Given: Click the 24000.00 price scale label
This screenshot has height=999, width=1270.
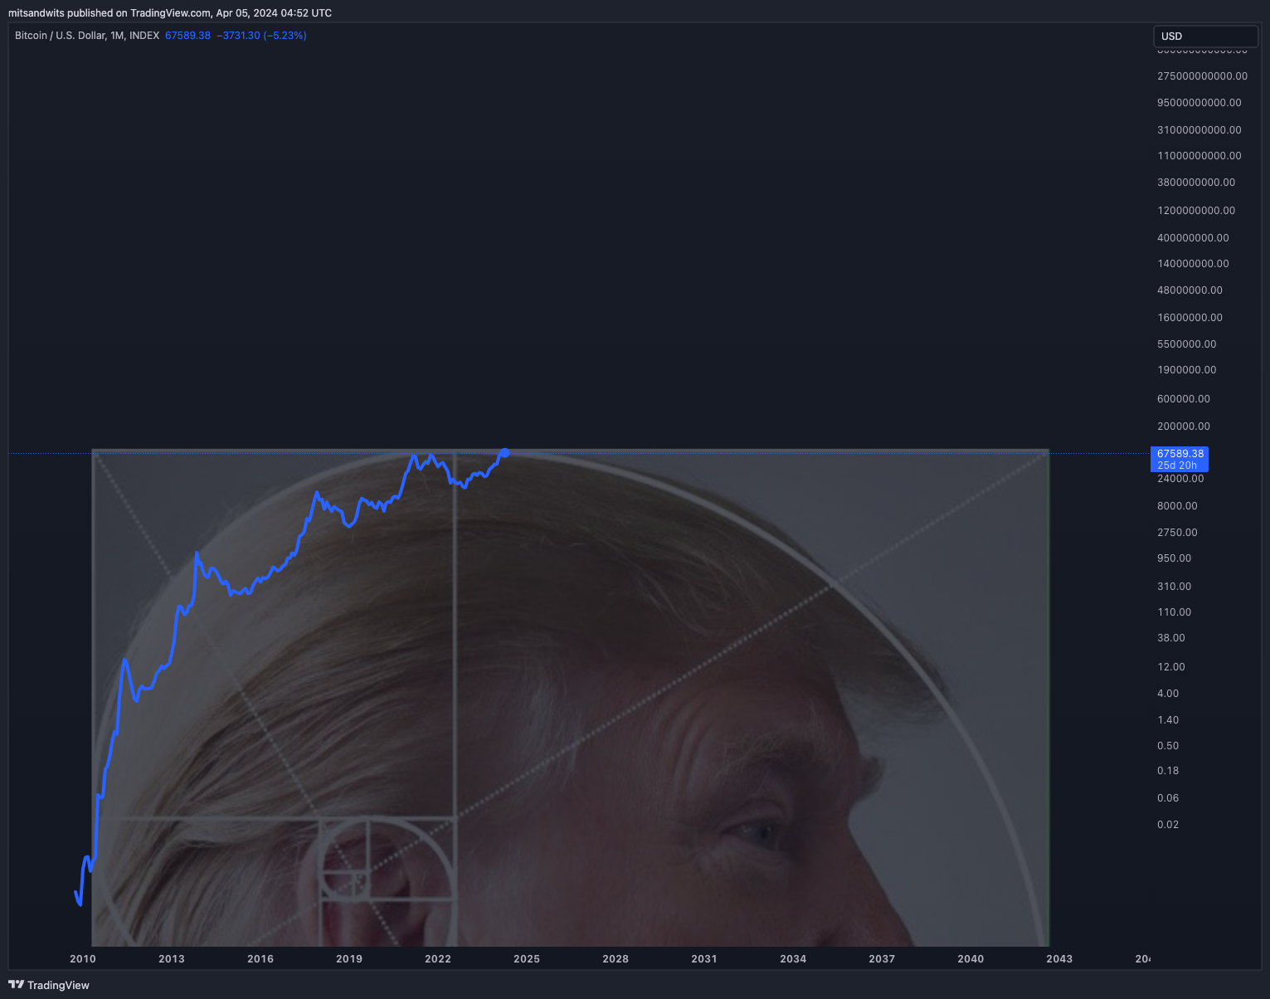Looking at the screenshot, I should click(x=1180, y=478).
